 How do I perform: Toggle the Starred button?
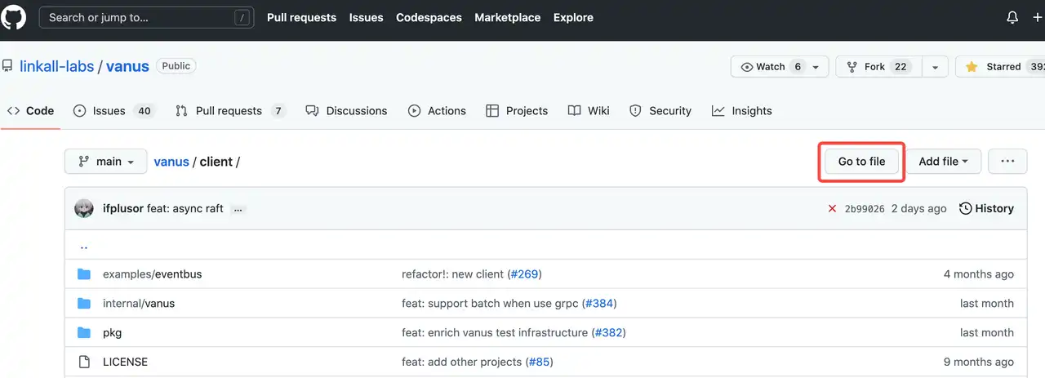[x=1000, y=67]
